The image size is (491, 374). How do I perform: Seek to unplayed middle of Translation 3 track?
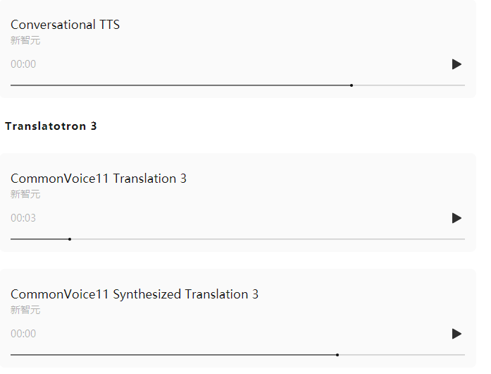click(268, 239)
